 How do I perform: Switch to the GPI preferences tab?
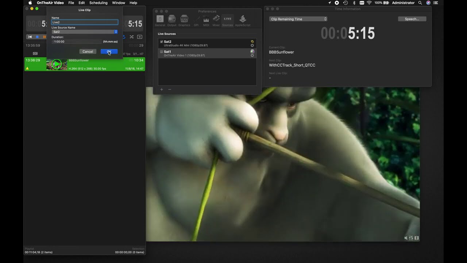tap(196, 21)
